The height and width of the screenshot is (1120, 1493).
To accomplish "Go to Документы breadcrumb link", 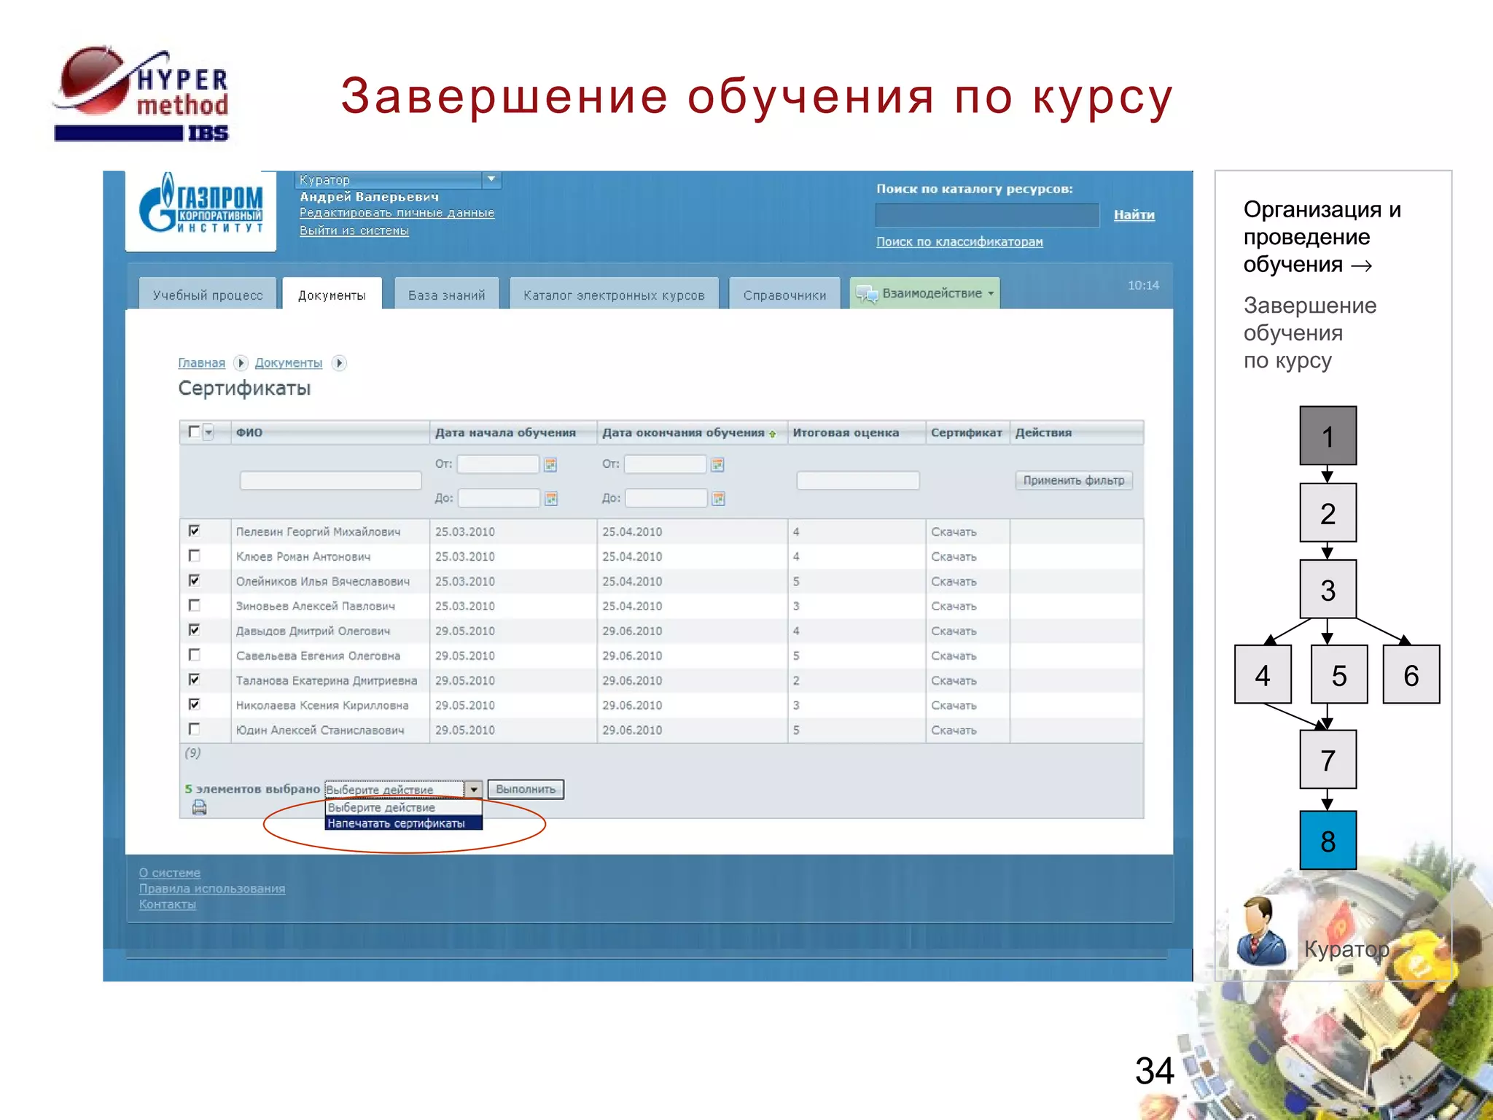I will click(289, 363).
